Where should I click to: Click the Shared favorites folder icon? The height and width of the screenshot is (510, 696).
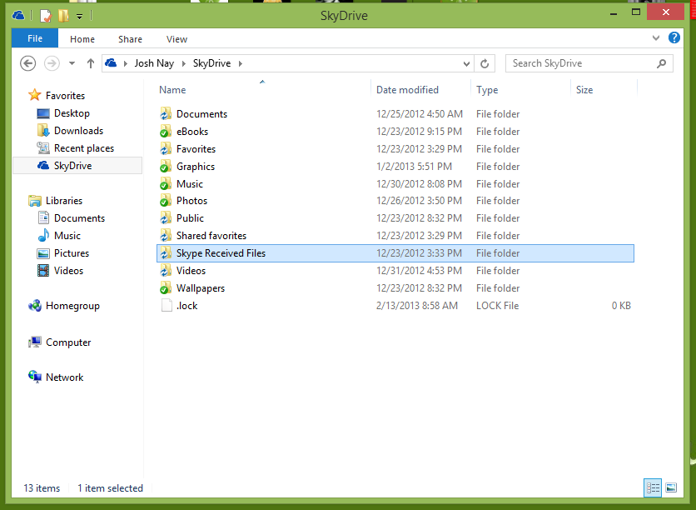166,236
